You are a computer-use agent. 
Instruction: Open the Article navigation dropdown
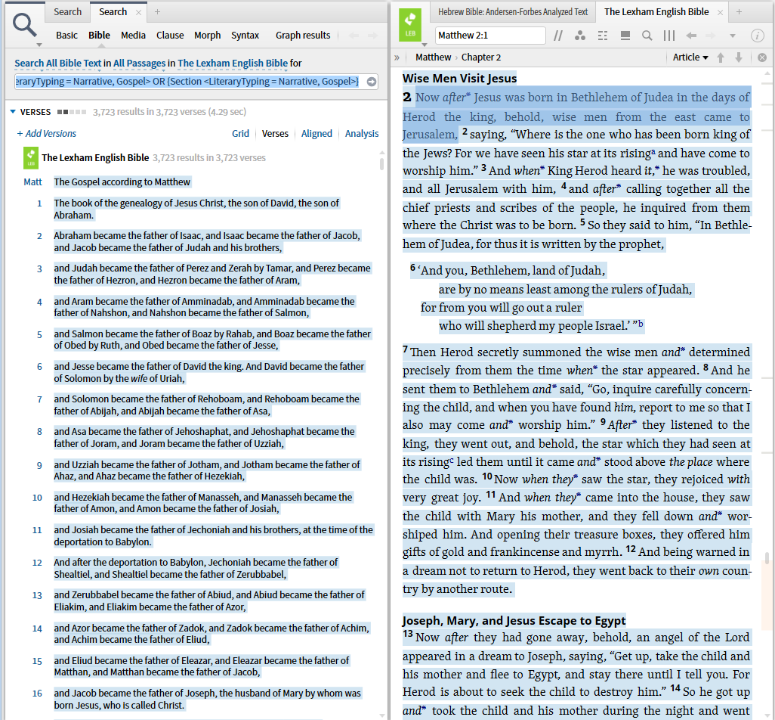(690, 57)
